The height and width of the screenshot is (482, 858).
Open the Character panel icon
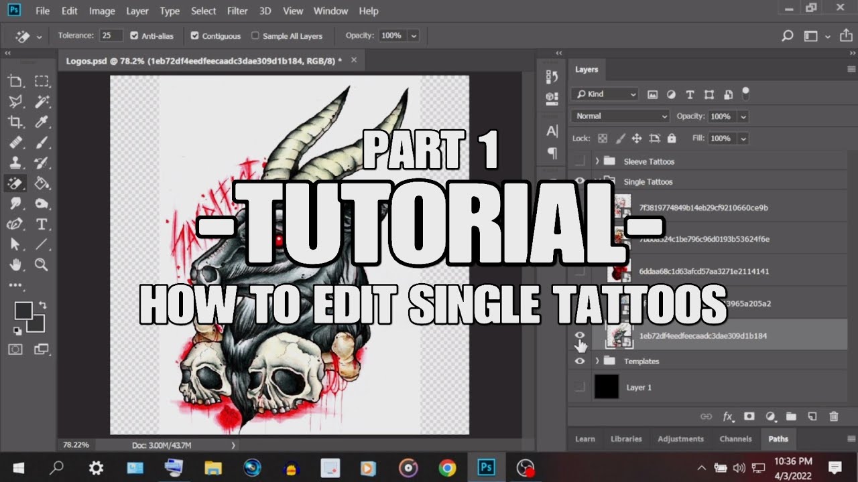(x=552, y=131)
